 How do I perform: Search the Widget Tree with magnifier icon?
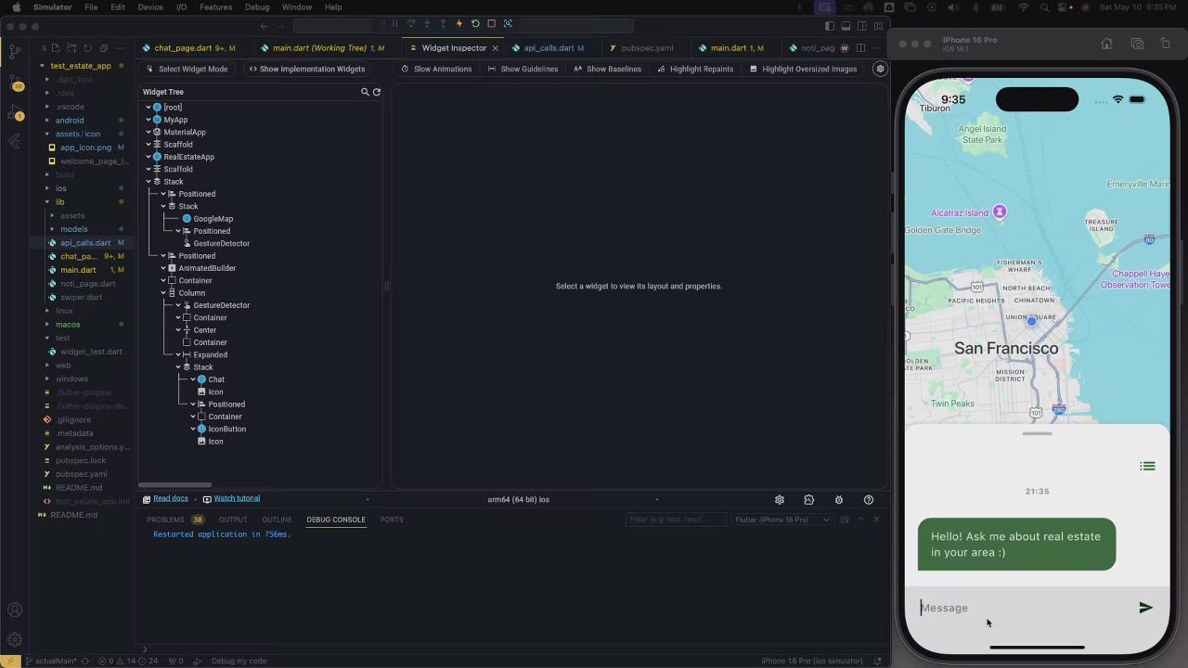pyautogui.click(x=365, y=92)
